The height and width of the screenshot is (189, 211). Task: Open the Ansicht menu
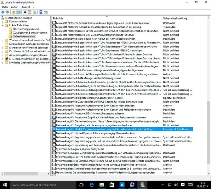(26, 7)
